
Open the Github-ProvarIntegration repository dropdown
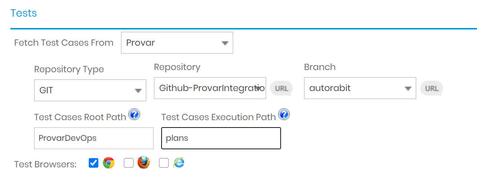tap(210, 88)
